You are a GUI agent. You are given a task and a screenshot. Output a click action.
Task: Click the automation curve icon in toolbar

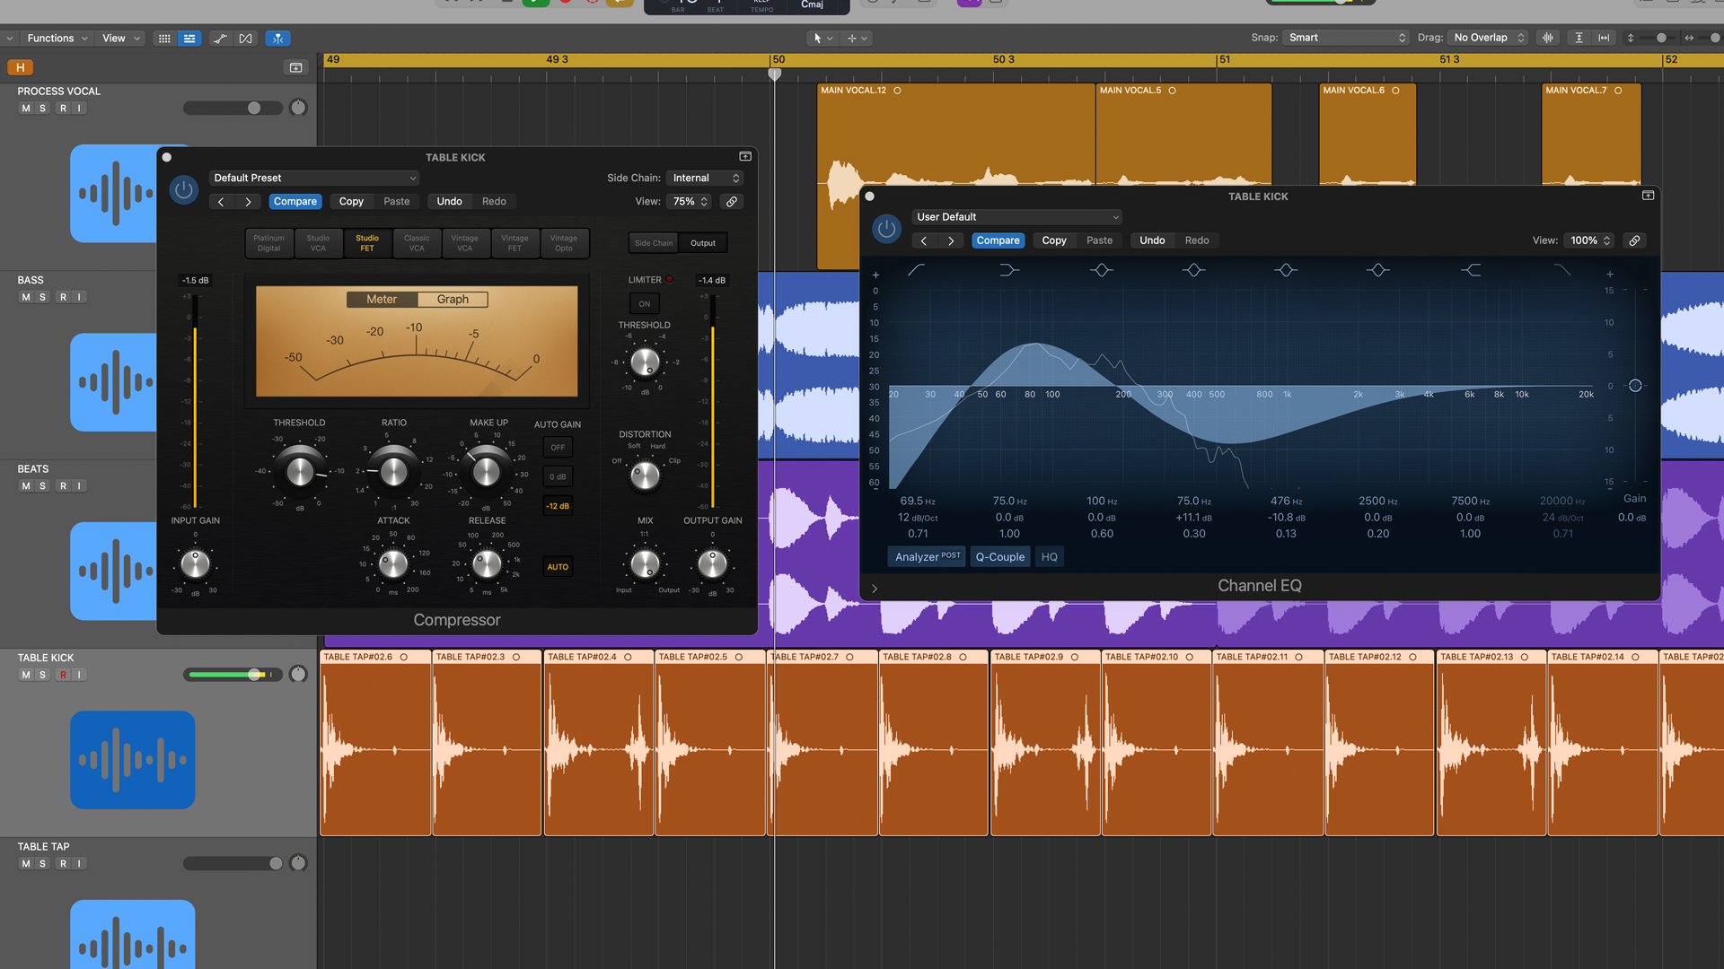(x=220, y=39)
